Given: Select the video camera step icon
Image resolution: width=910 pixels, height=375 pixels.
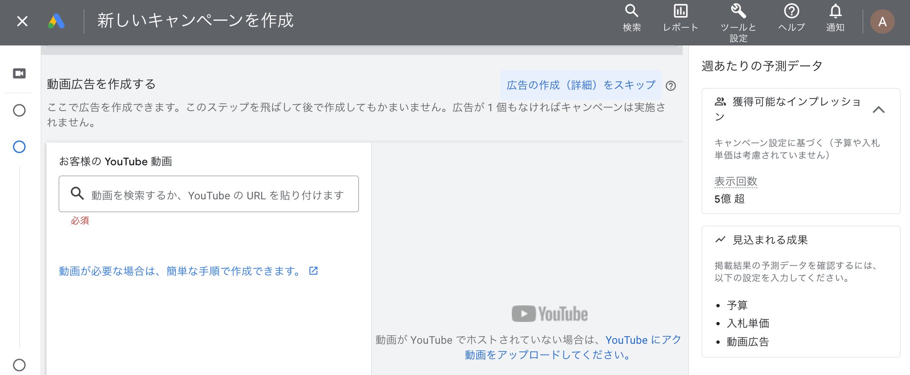Looking at the screenshot, I should click(x=19, y=73).
